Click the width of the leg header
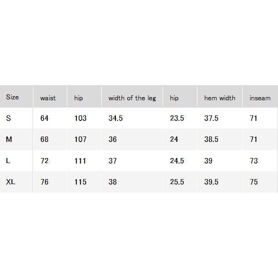This screenshot has width=278, height=278. [x=132, y=98]
